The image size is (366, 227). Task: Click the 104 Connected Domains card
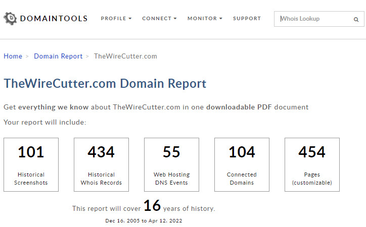point(242,164)
